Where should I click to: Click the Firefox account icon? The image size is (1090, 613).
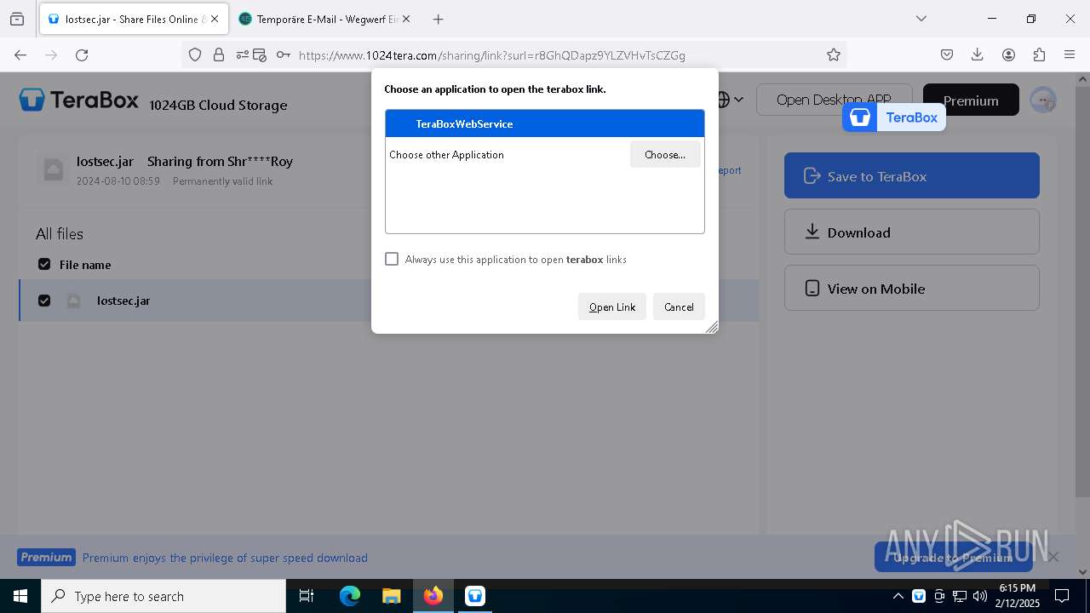(x=1008, y=54)
